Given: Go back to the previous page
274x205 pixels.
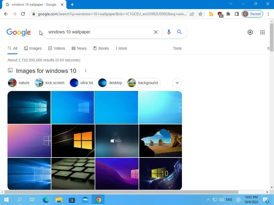Looking at the screenshot, I should point(6,14).
